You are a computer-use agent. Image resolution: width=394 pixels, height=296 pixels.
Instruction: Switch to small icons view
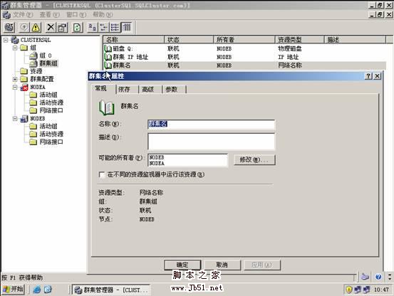pyautogui.click(x=103, y=27)
